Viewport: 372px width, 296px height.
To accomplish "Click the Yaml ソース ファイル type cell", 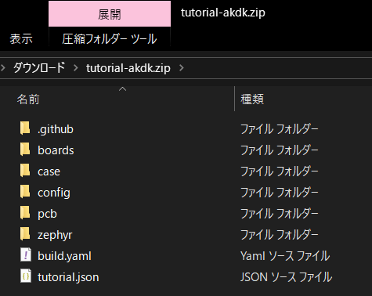I will tap(285, 256).
